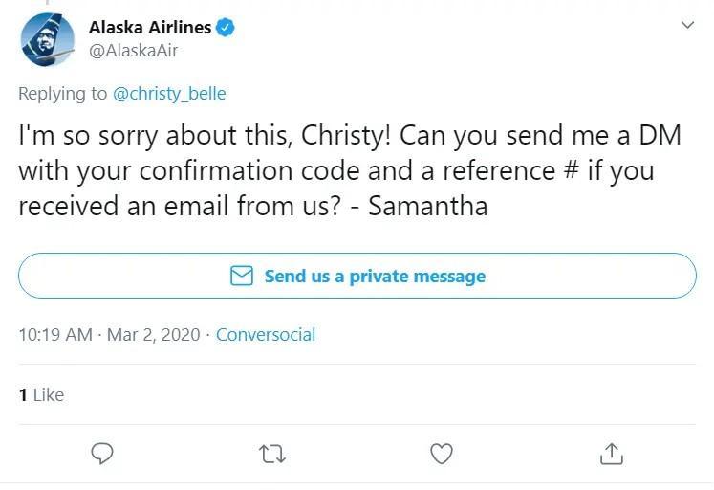Retweet this Alaska Airlines reply
The height and width of the screenshot is (490, 714).
click(271, 454)
